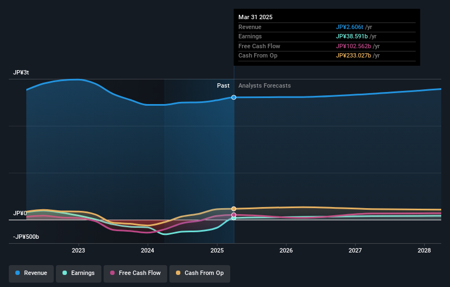Toggle the Revenue legend series
450x287 pixels.
(x=31, y=273)
